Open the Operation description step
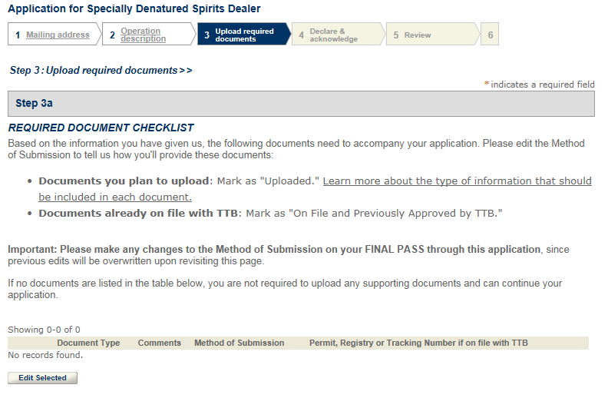The width and height of the screenshot is (608, 398). [x=143, y=35]
